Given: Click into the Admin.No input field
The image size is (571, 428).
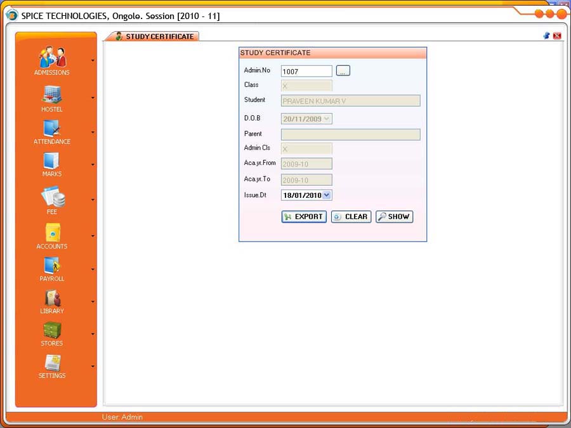Looking at the screenshot, I should pos(306,72).
